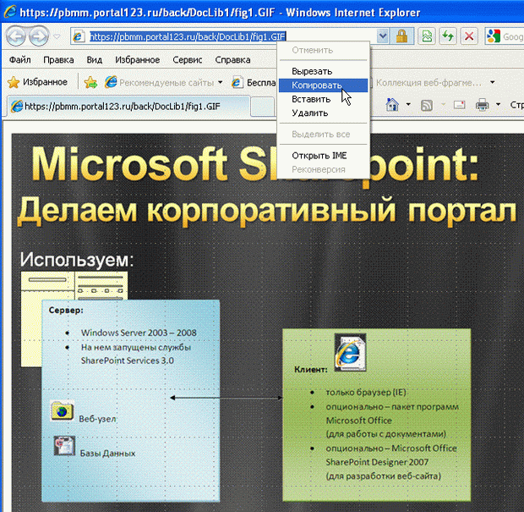Click the Избранное button with yellow star

pyautogui.click(x=37, y=82)
